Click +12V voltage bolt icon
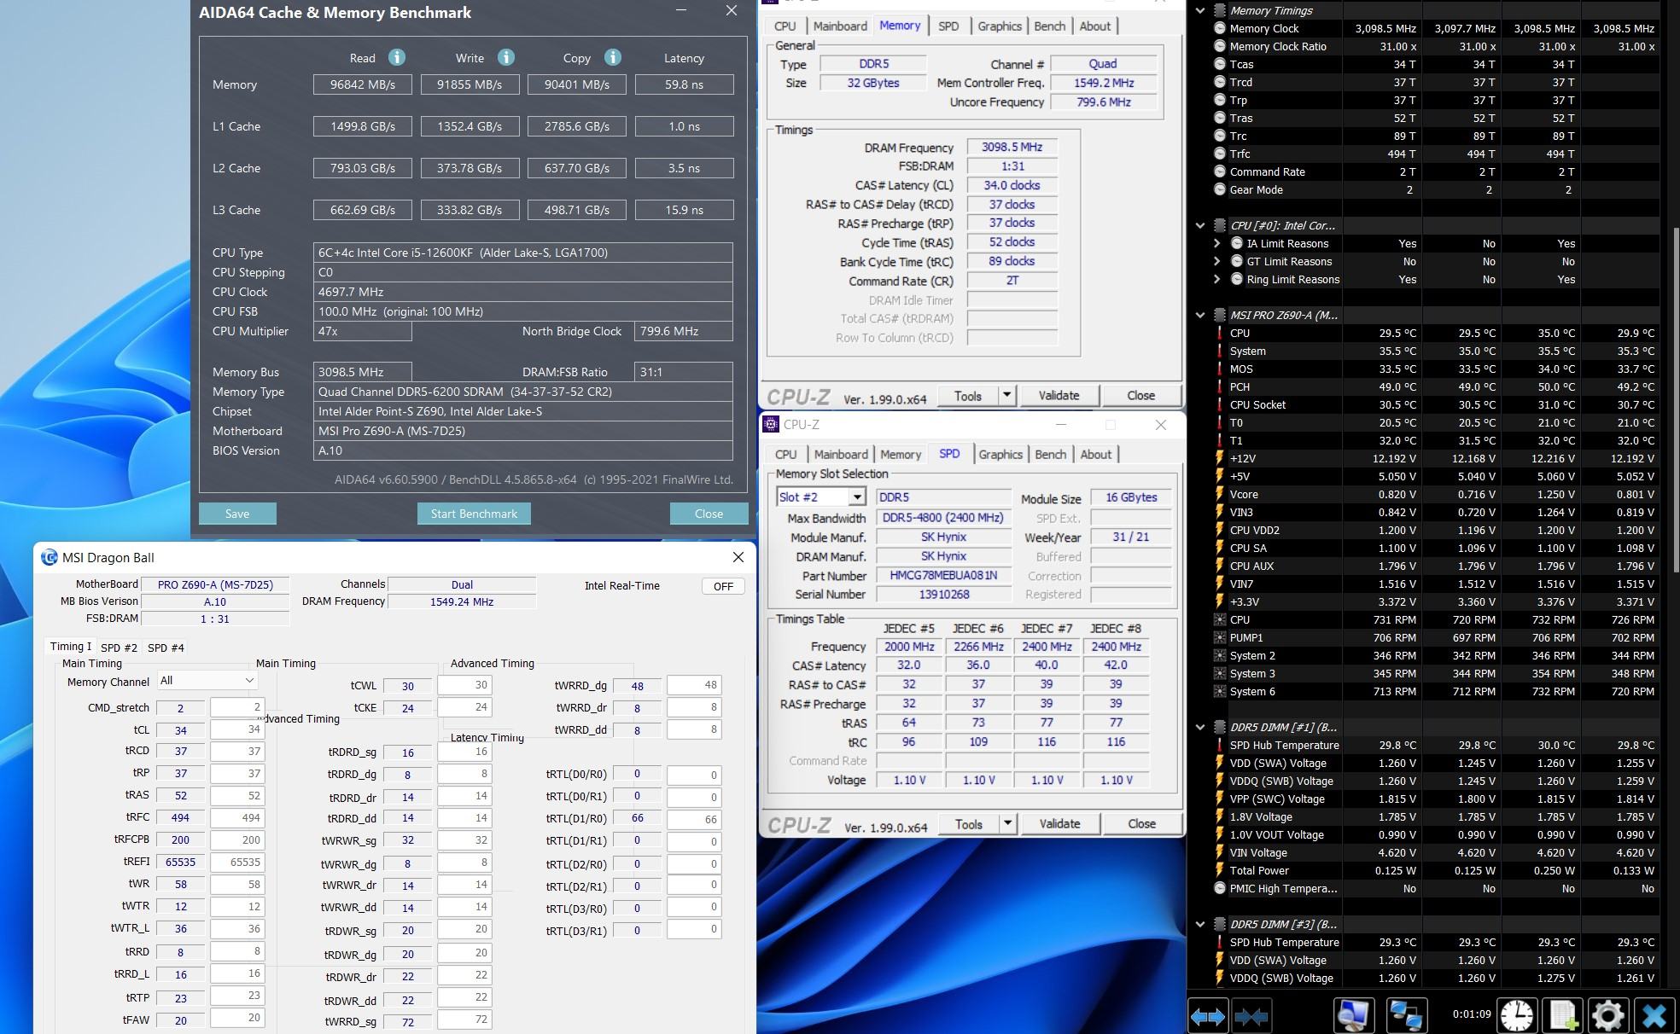Image resolution: width=1680 pixels, height=1034 pixels. [x=1220, y=458]
